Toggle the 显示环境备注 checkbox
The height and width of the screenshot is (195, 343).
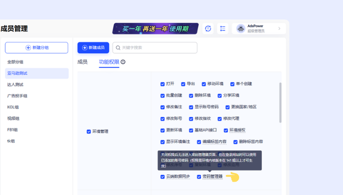click(x=162, y=142)
